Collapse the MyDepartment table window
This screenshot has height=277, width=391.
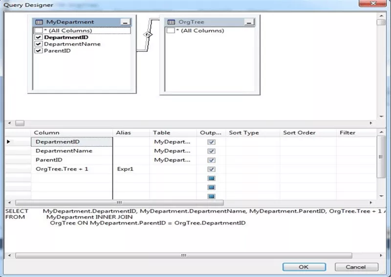126,22
